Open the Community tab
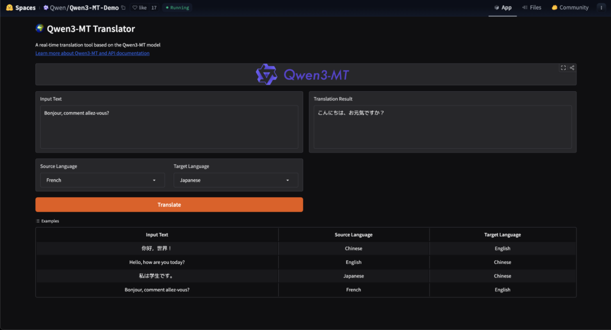This screenshot has height=330, width=611. click(570, 7)
